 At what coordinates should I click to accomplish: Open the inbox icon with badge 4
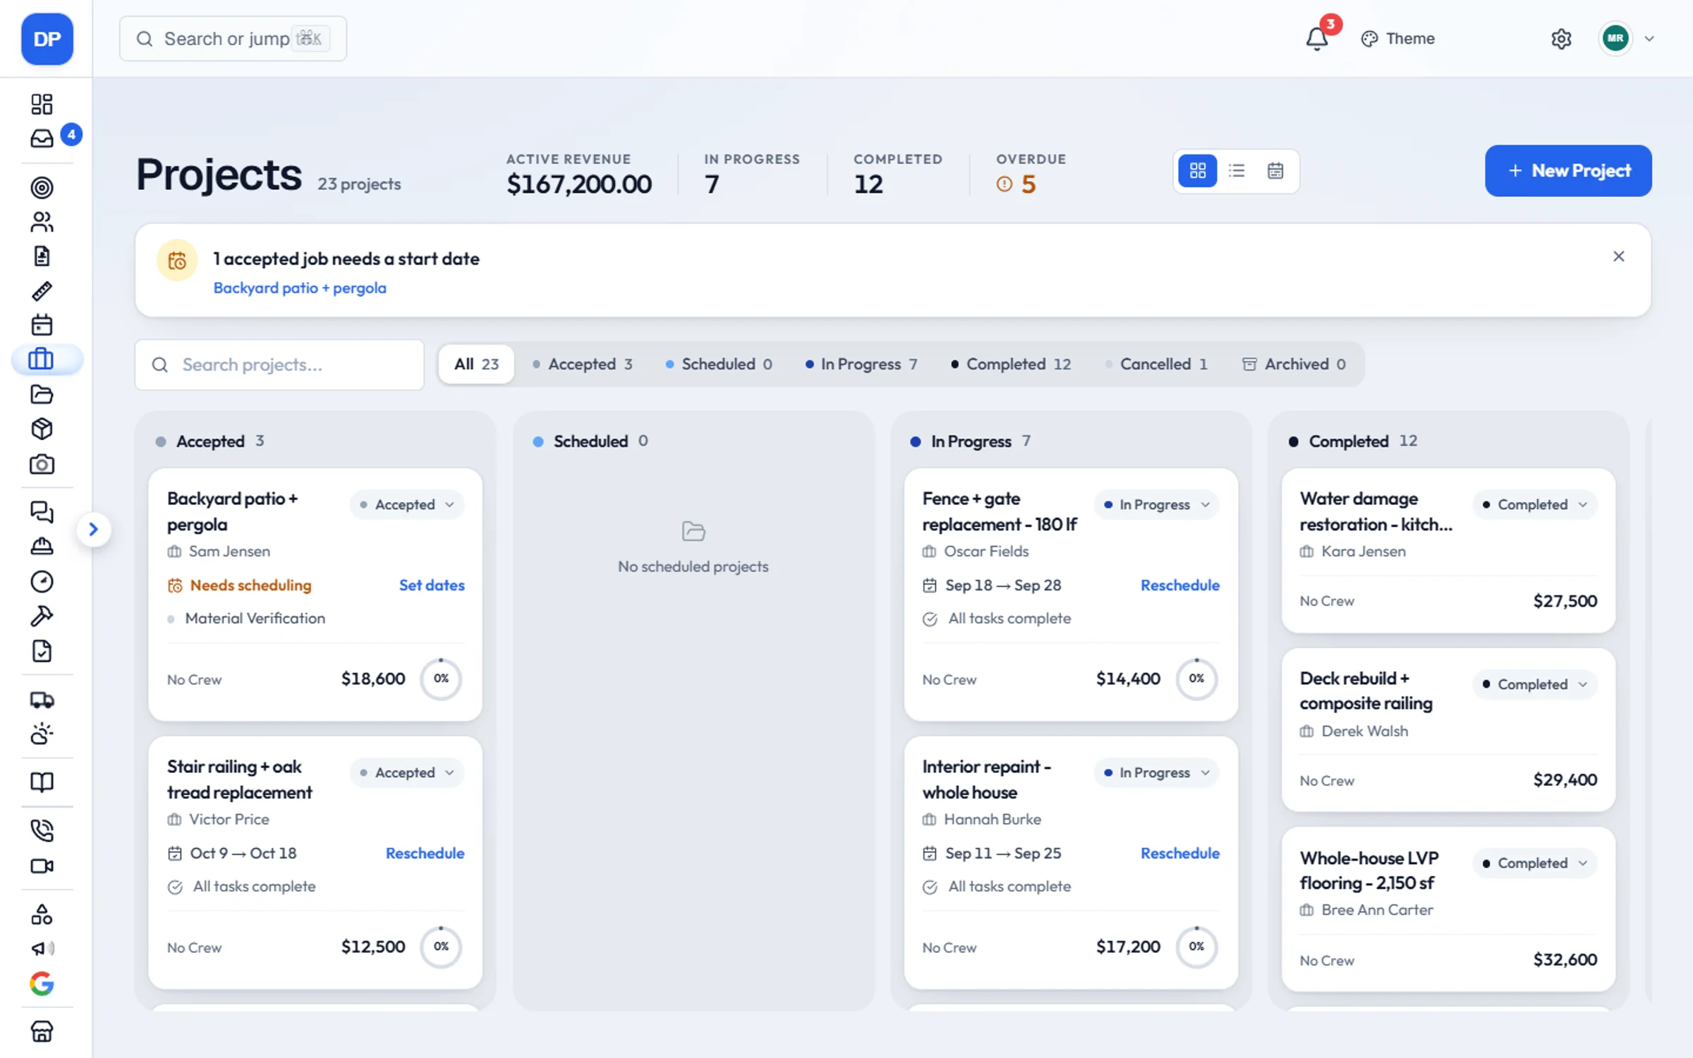click(42, 138)
